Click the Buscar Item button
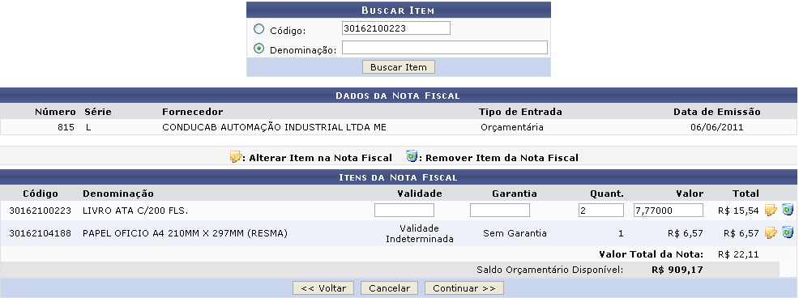 tap(399, 67)
